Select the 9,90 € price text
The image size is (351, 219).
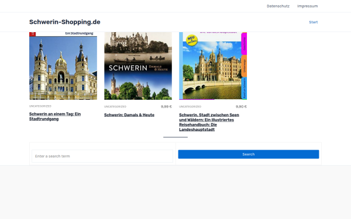coord(241,107)
